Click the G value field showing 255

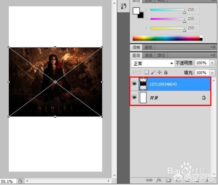point(193,19)
